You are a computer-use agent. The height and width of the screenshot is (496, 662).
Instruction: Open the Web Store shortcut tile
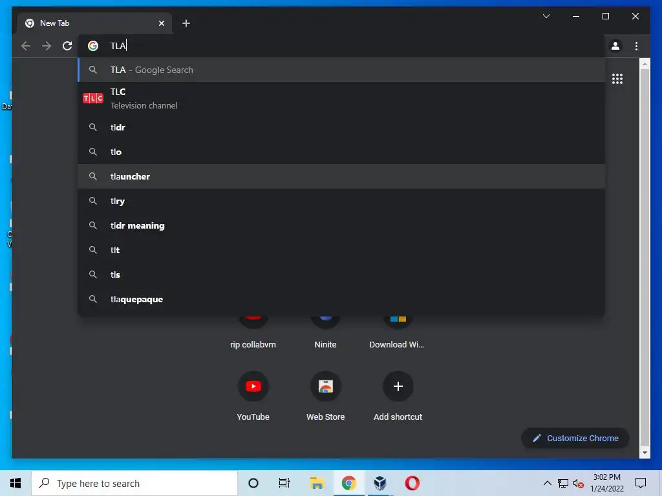click(326, 396)
